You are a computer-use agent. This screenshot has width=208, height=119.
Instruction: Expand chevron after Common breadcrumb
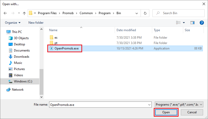point(96,13)
